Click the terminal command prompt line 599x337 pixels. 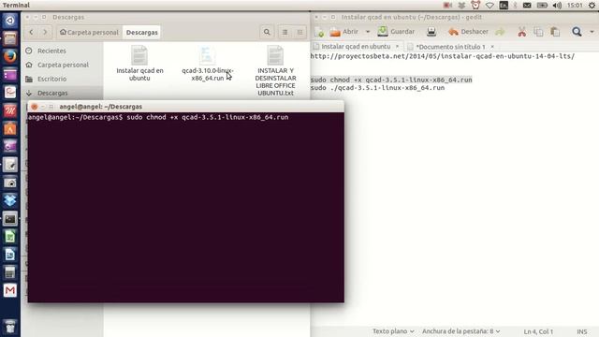(x=158, y=117)
